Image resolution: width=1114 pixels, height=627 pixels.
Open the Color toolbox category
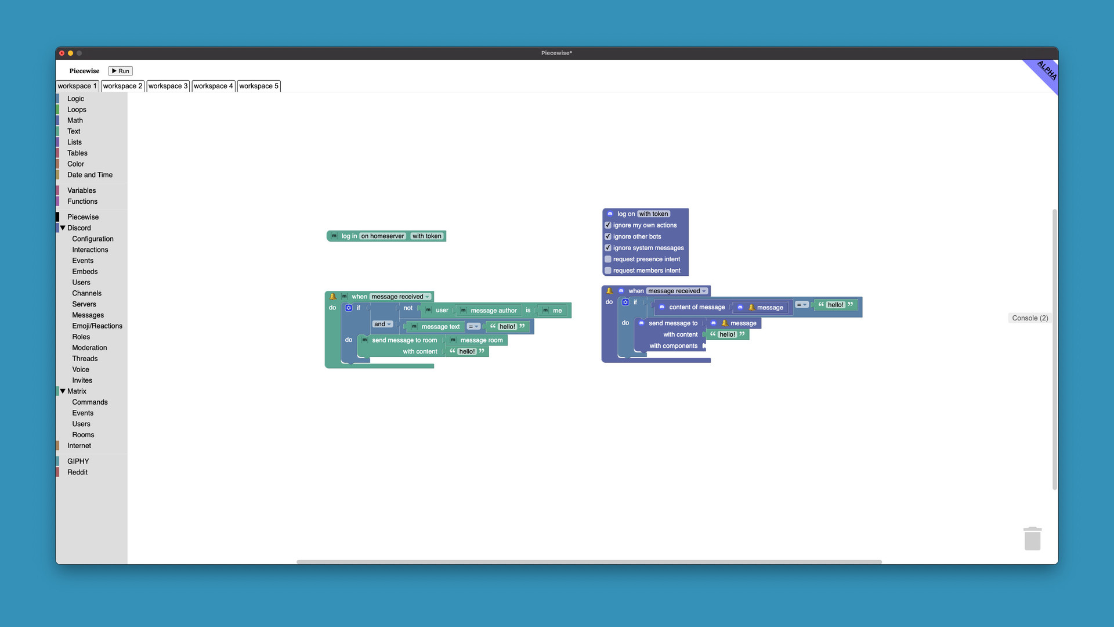75,164
